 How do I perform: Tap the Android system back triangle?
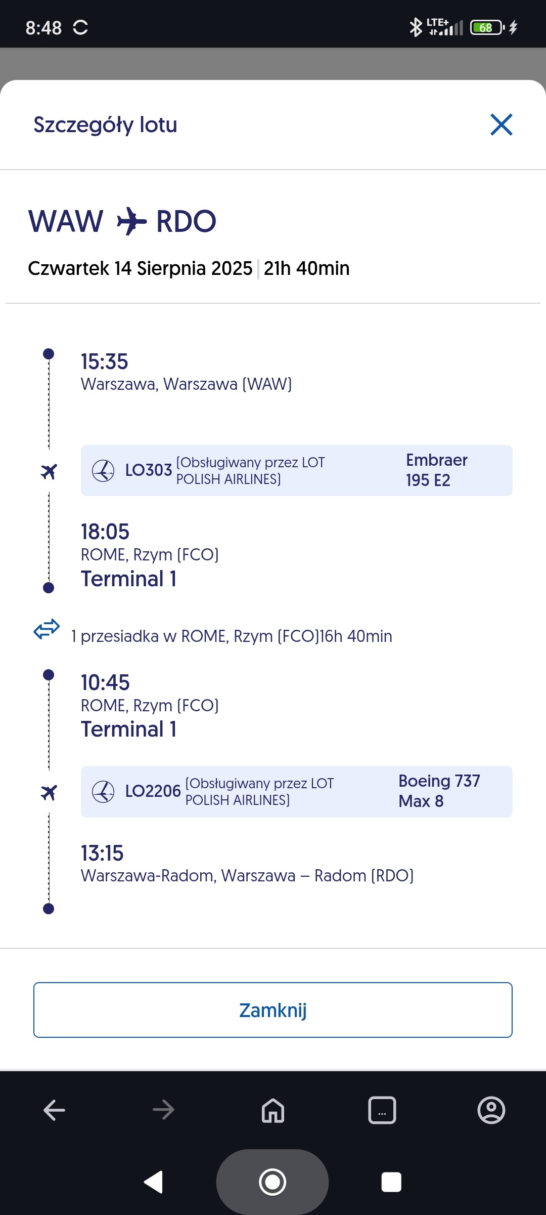[154, 1182]
